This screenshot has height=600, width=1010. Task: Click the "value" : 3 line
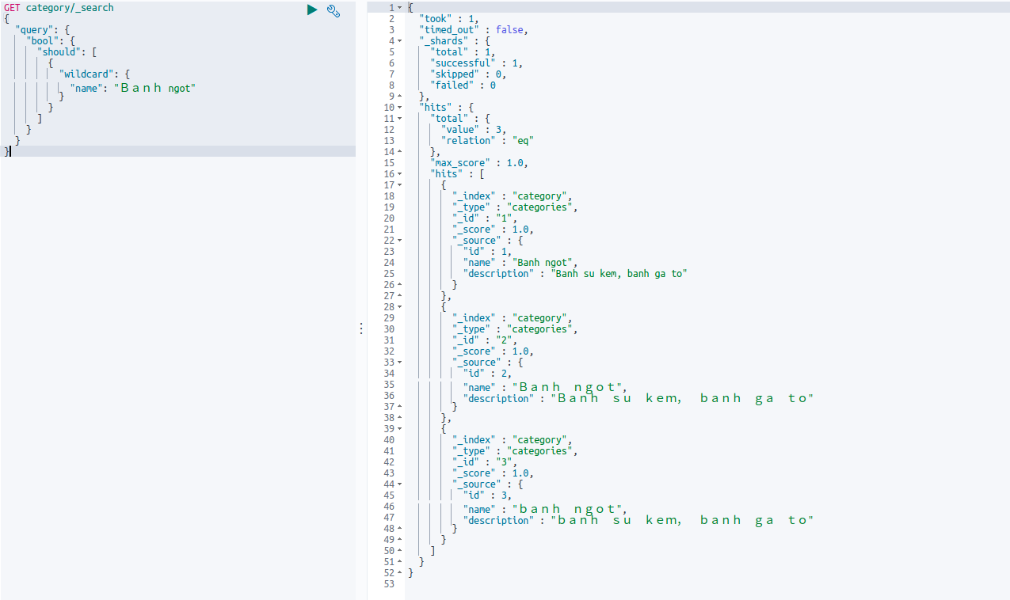474,130
